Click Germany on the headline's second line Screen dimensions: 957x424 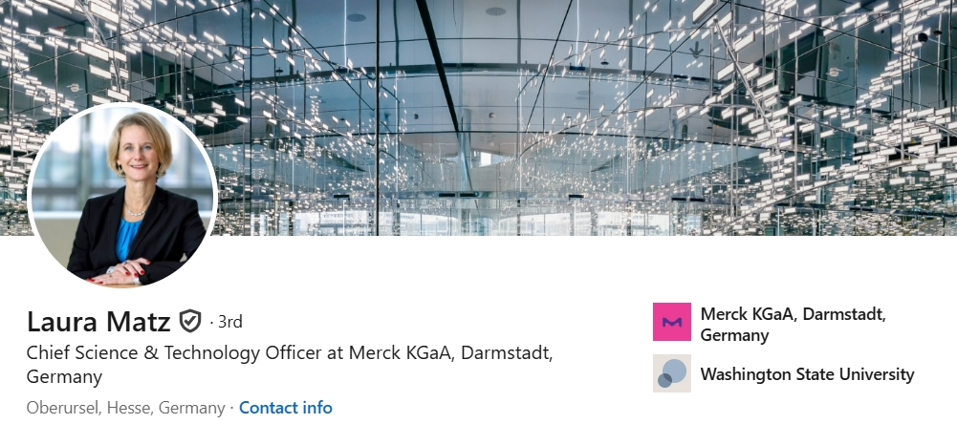pyautogui.click(x=64, y=377)
